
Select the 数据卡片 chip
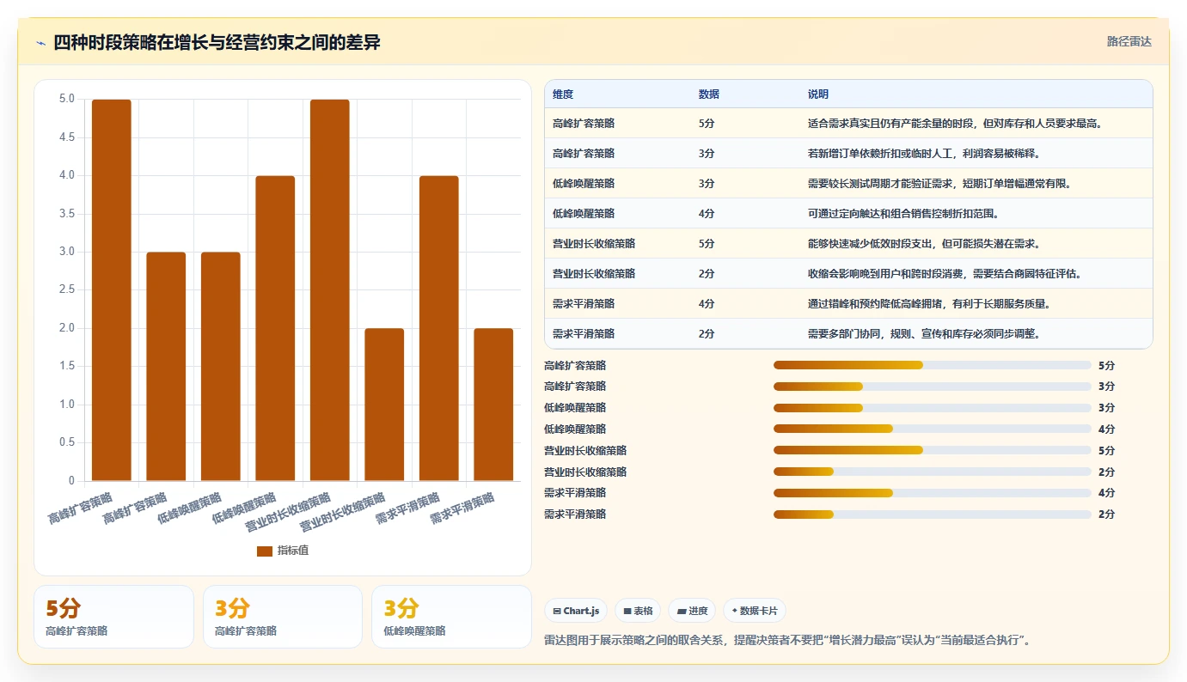pos(755,611)
